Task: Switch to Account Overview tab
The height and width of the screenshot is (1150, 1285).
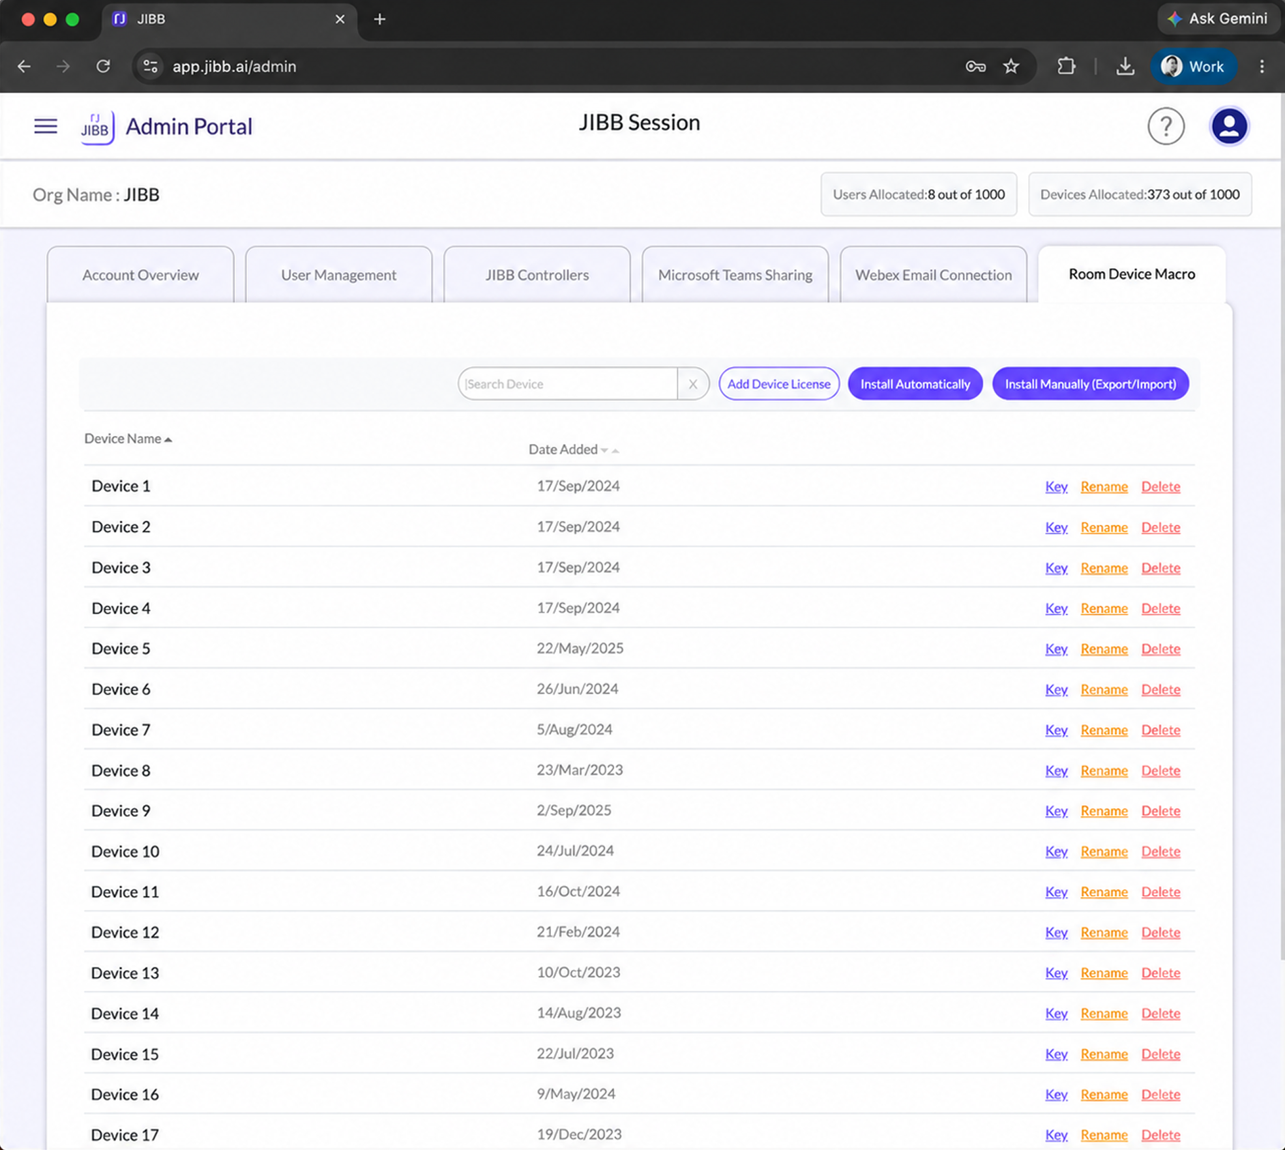Action: tap(141, 274)
